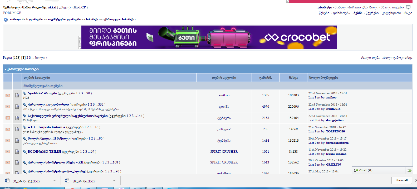Open the Mod CP link
The height and width of the screenshot is (189, 417).
pos(80,7)
